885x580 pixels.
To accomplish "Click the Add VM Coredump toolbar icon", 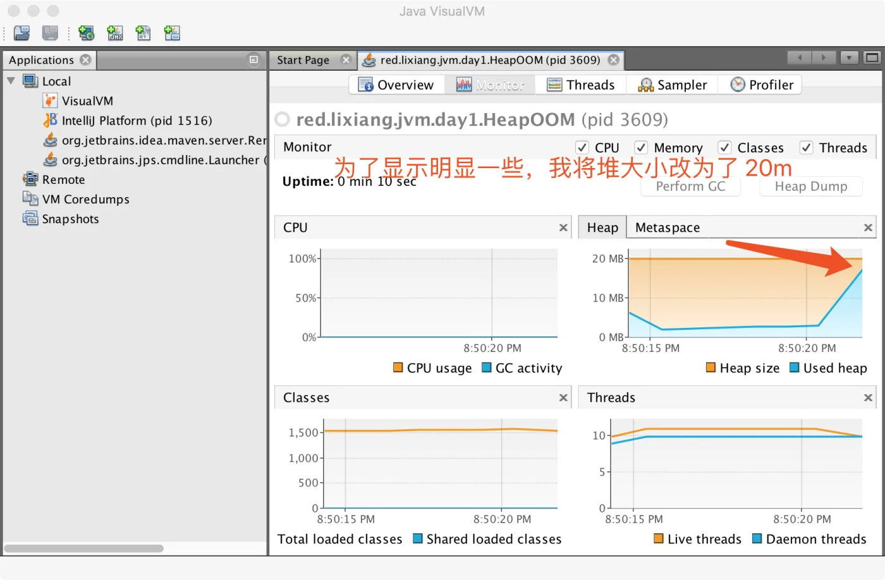I will coord(143,33).
